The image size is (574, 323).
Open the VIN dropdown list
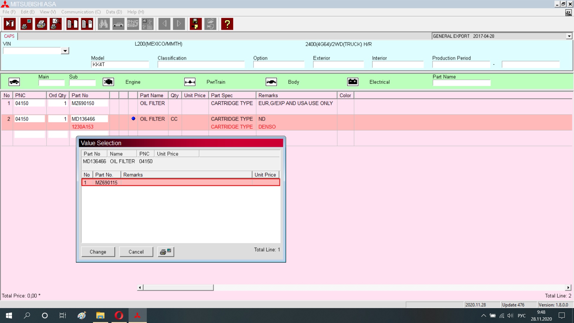[x=65, y=51]
